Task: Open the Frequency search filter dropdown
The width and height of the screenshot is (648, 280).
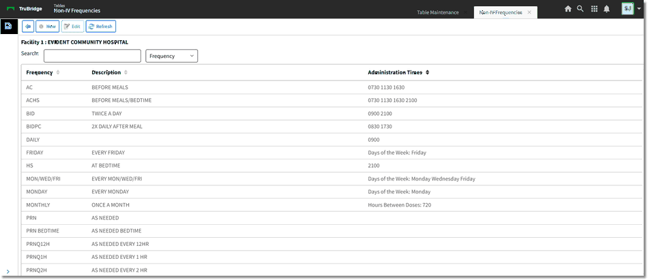Action: (171, 56)
